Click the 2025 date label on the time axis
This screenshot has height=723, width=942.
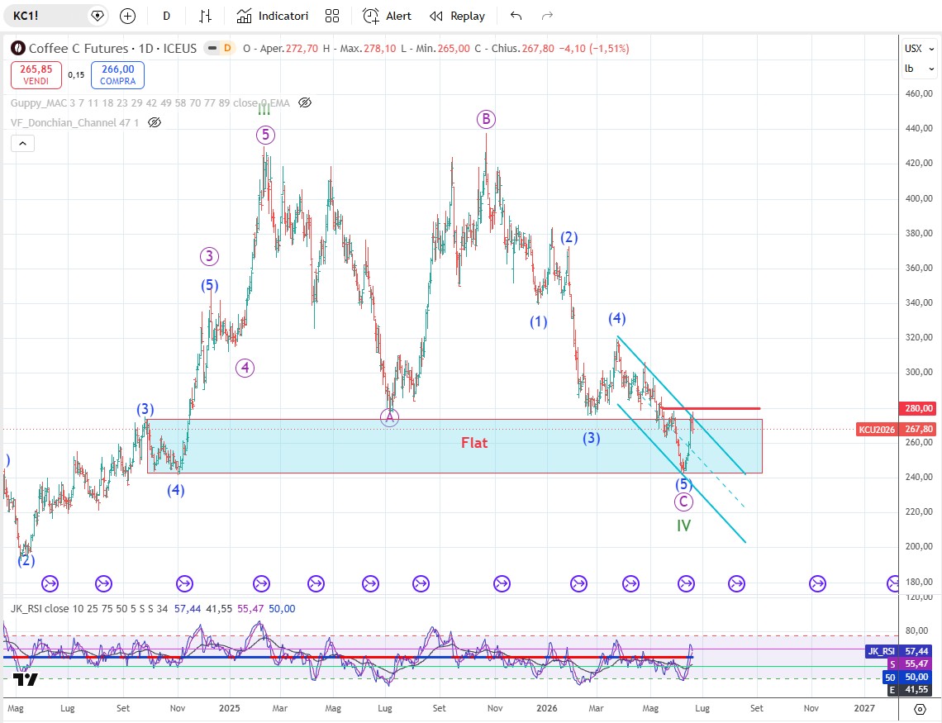coord(230,709)
